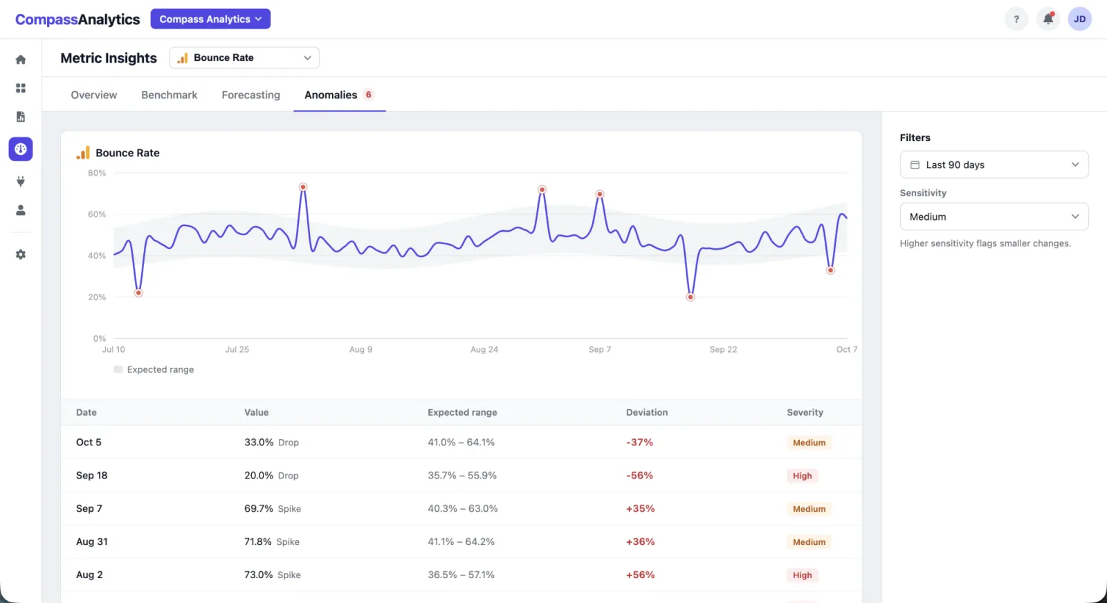Select the Anomalies tab

[x=340, y=95]
